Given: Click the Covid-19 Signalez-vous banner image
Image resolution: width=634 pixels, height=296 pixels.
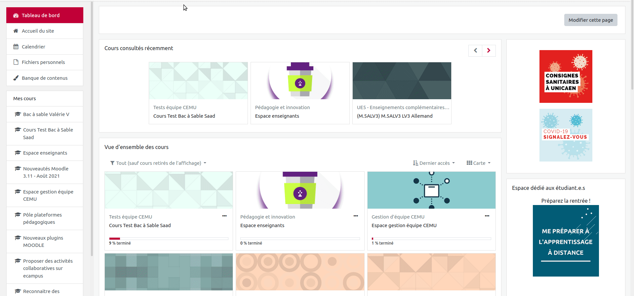Looking at the screenshot, I should pyautogui.click(x=566, y=135).
